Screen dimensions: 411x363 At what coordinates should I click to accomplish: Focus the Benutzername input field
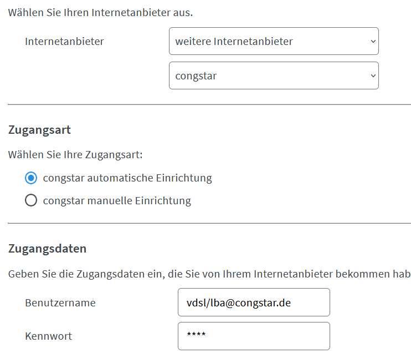[x=254, y=302]
